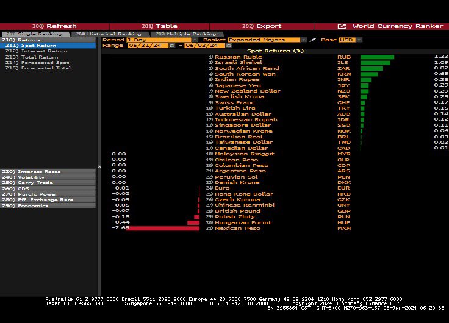This screenshot has height=323, width=449.
Task: Expand the Period dropdown arrow
Action: [x=195, y=40]
